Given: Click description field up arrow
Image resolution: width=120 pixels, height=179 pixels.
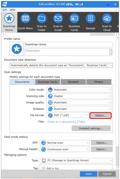Looking at the screenshot, I should point(111,50).
